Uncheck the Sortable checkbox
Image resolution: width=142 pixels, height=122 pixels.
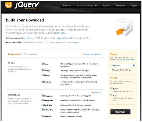pyautogui.click(x=43, y=116)
